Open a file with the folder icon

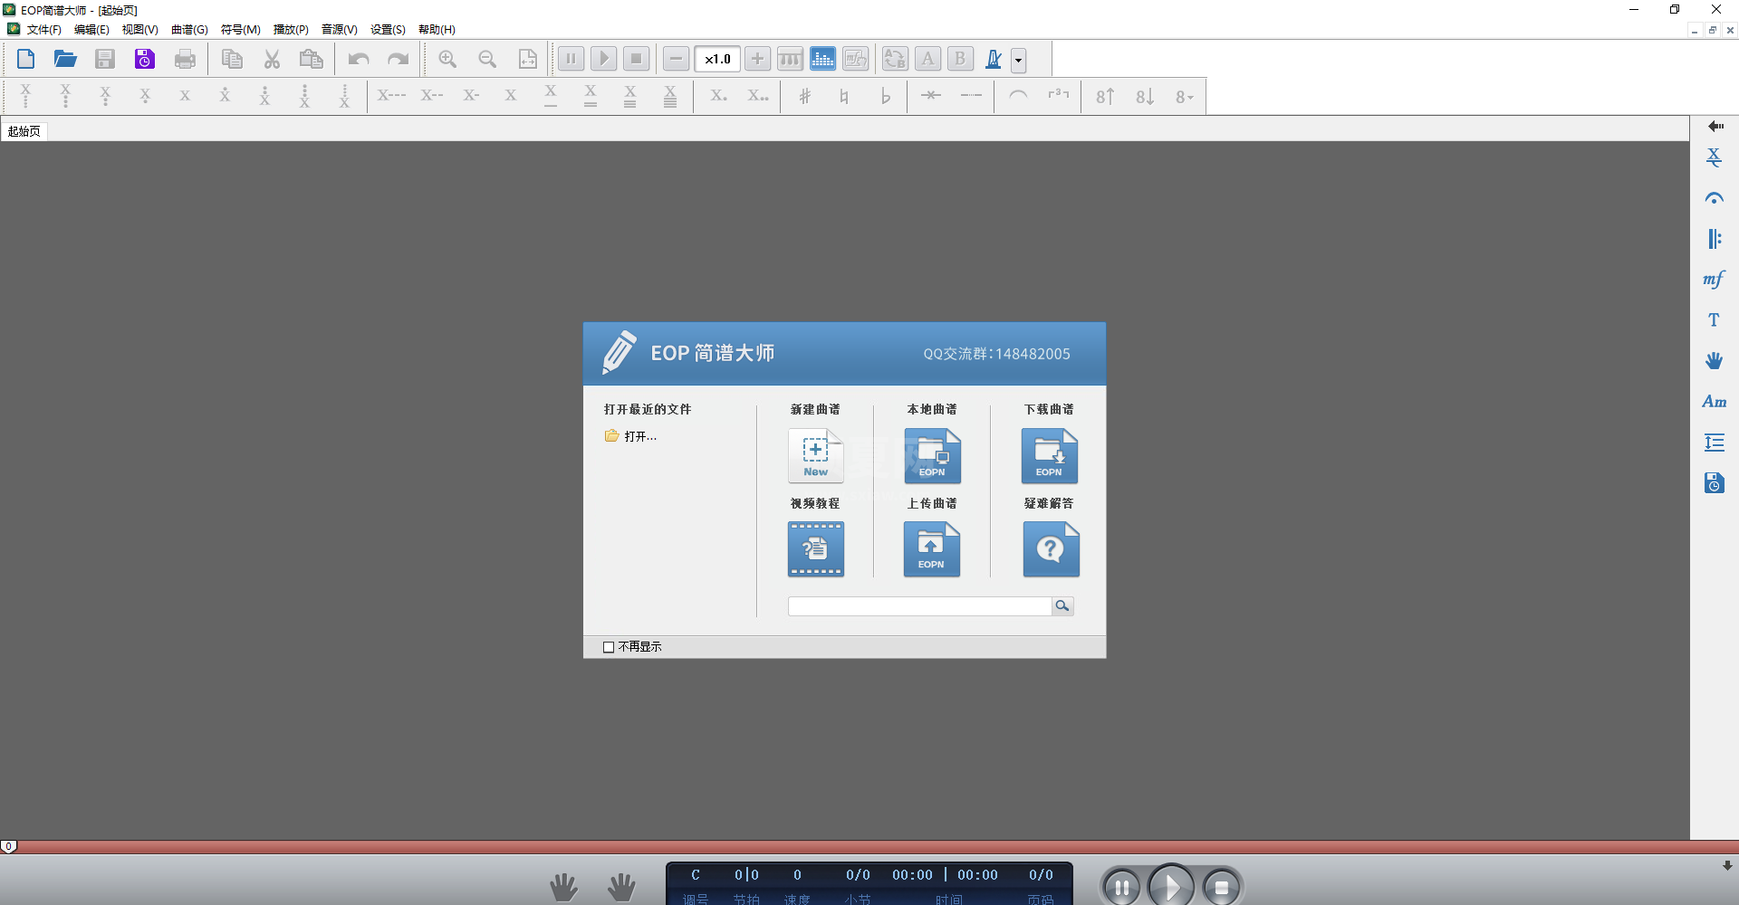coord(65,60)
